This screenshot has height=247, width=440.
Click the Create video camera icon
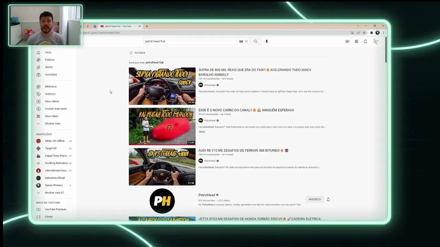pyautogui.click(x=347, y=42)
